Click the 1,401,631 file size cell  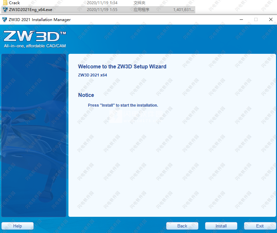point(183,9)
